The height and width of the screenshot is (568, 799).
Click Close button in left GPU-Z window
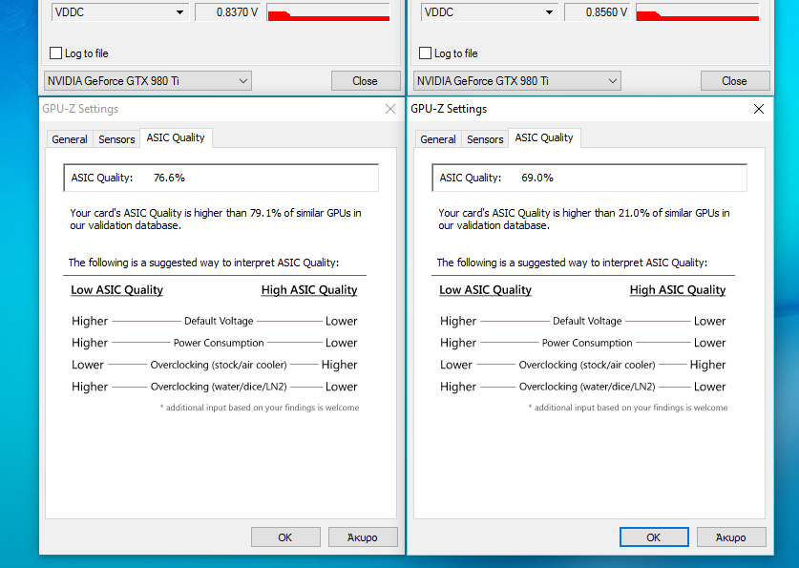(366, 81)
